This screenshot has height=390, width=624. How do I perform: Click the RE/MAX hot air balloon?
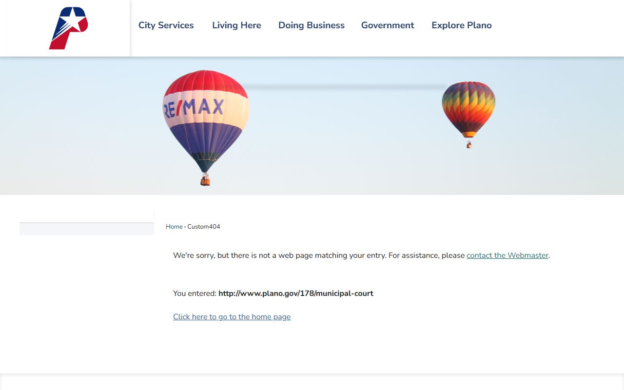point(206,117)
